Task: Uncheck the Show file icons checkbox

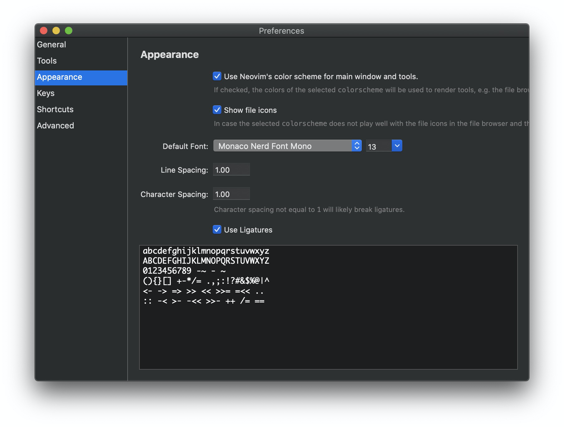Action: pos(217,110)
